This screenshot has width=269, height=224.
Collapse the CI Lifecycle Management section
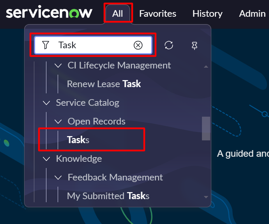click(58, 66)
